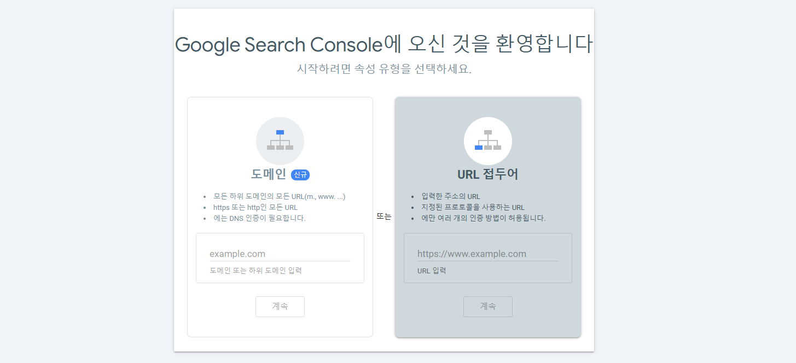The width and height of the screenshot is (796, 363).
Task: Focus the example.com domain input field
Action: coord(280,254)
